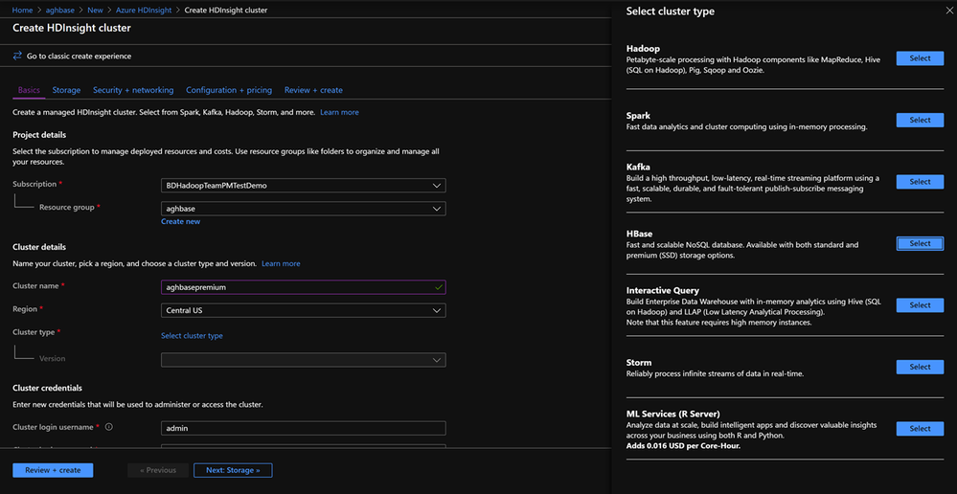This screenshot has height=494, width=957.
Task: Close the Select cluster type panel
Action: pos(948,11)
